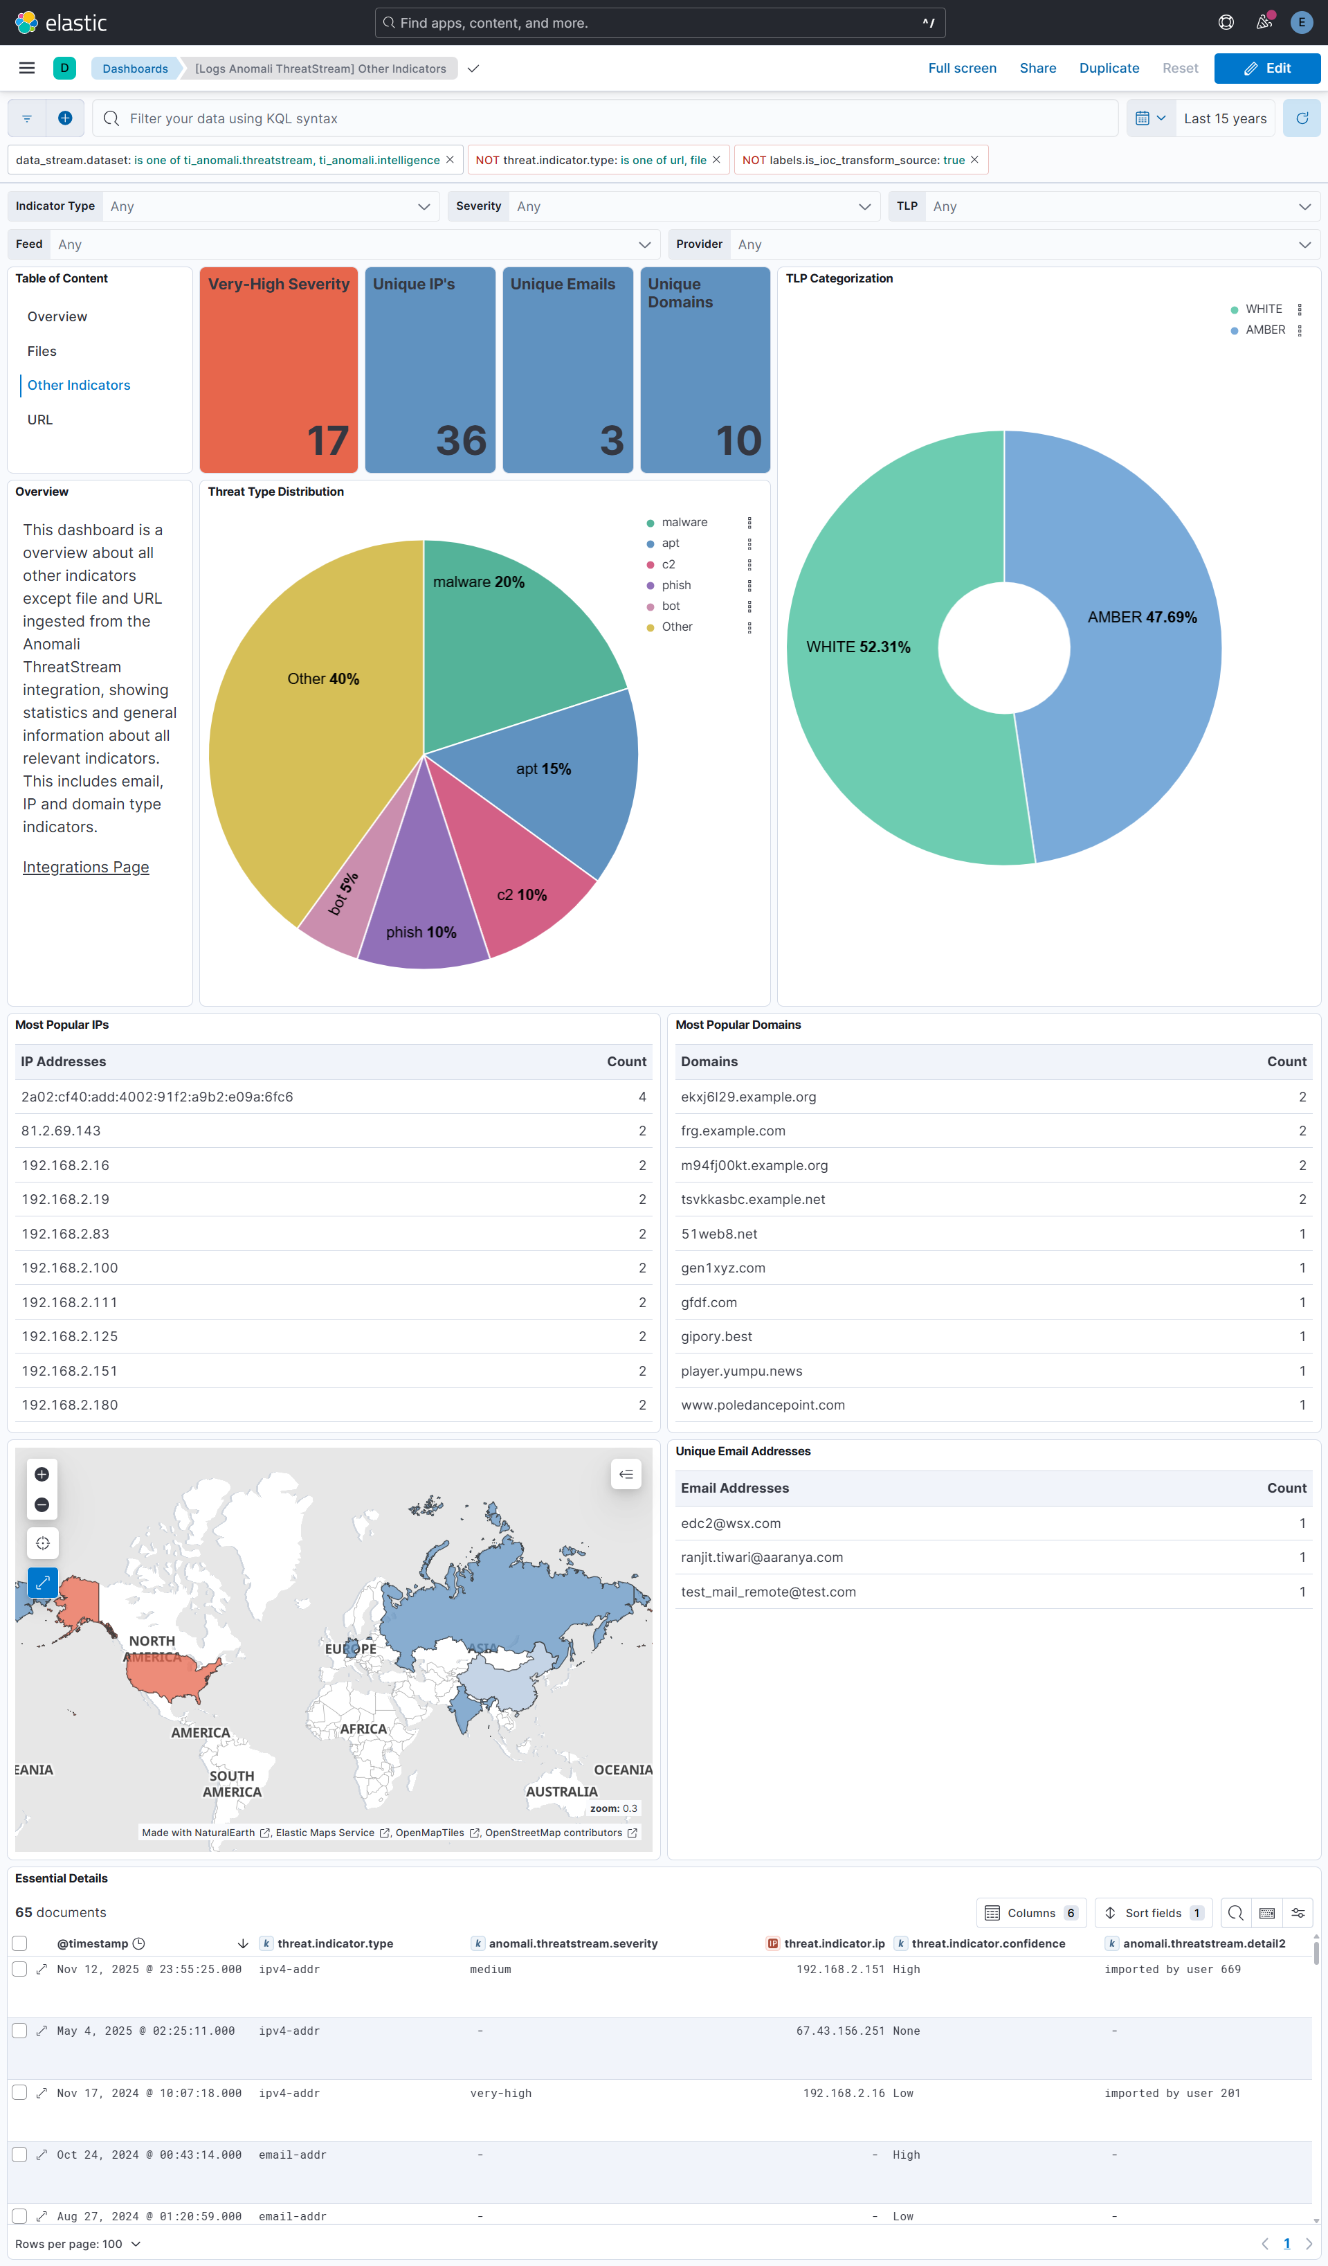Click the Duplicate dashboard button
Viewport: 1328px width, 2266px height.
(x=1109, y=67)
